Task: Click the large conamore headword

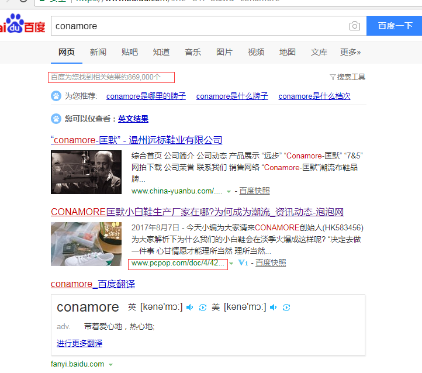Action: [x=88, y=307]
